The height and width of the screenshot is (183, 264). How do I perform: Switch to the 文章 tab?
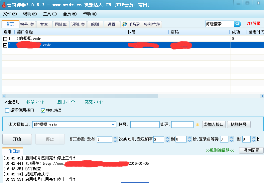[44, 25]
